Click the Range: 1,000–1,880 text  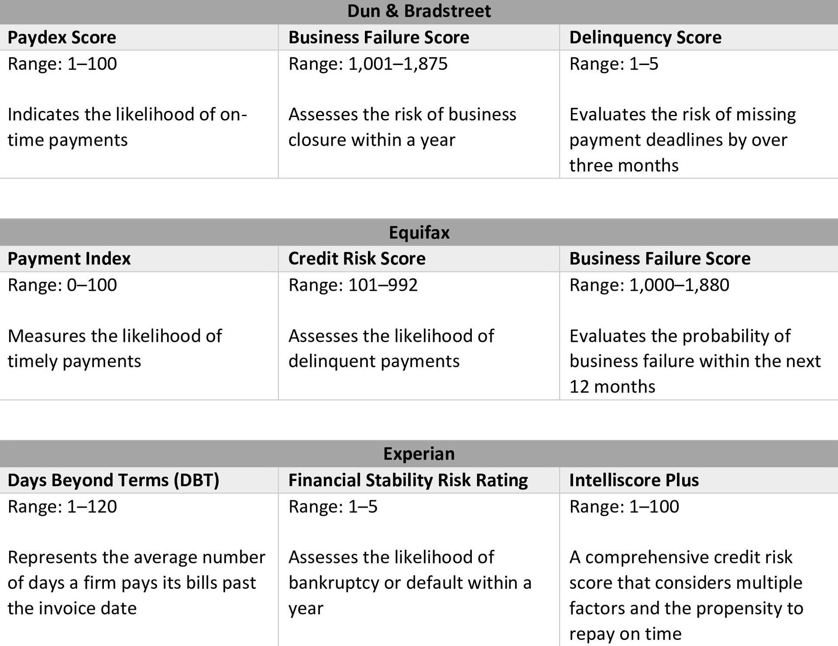pyautogui.click(x=649, y=285)
